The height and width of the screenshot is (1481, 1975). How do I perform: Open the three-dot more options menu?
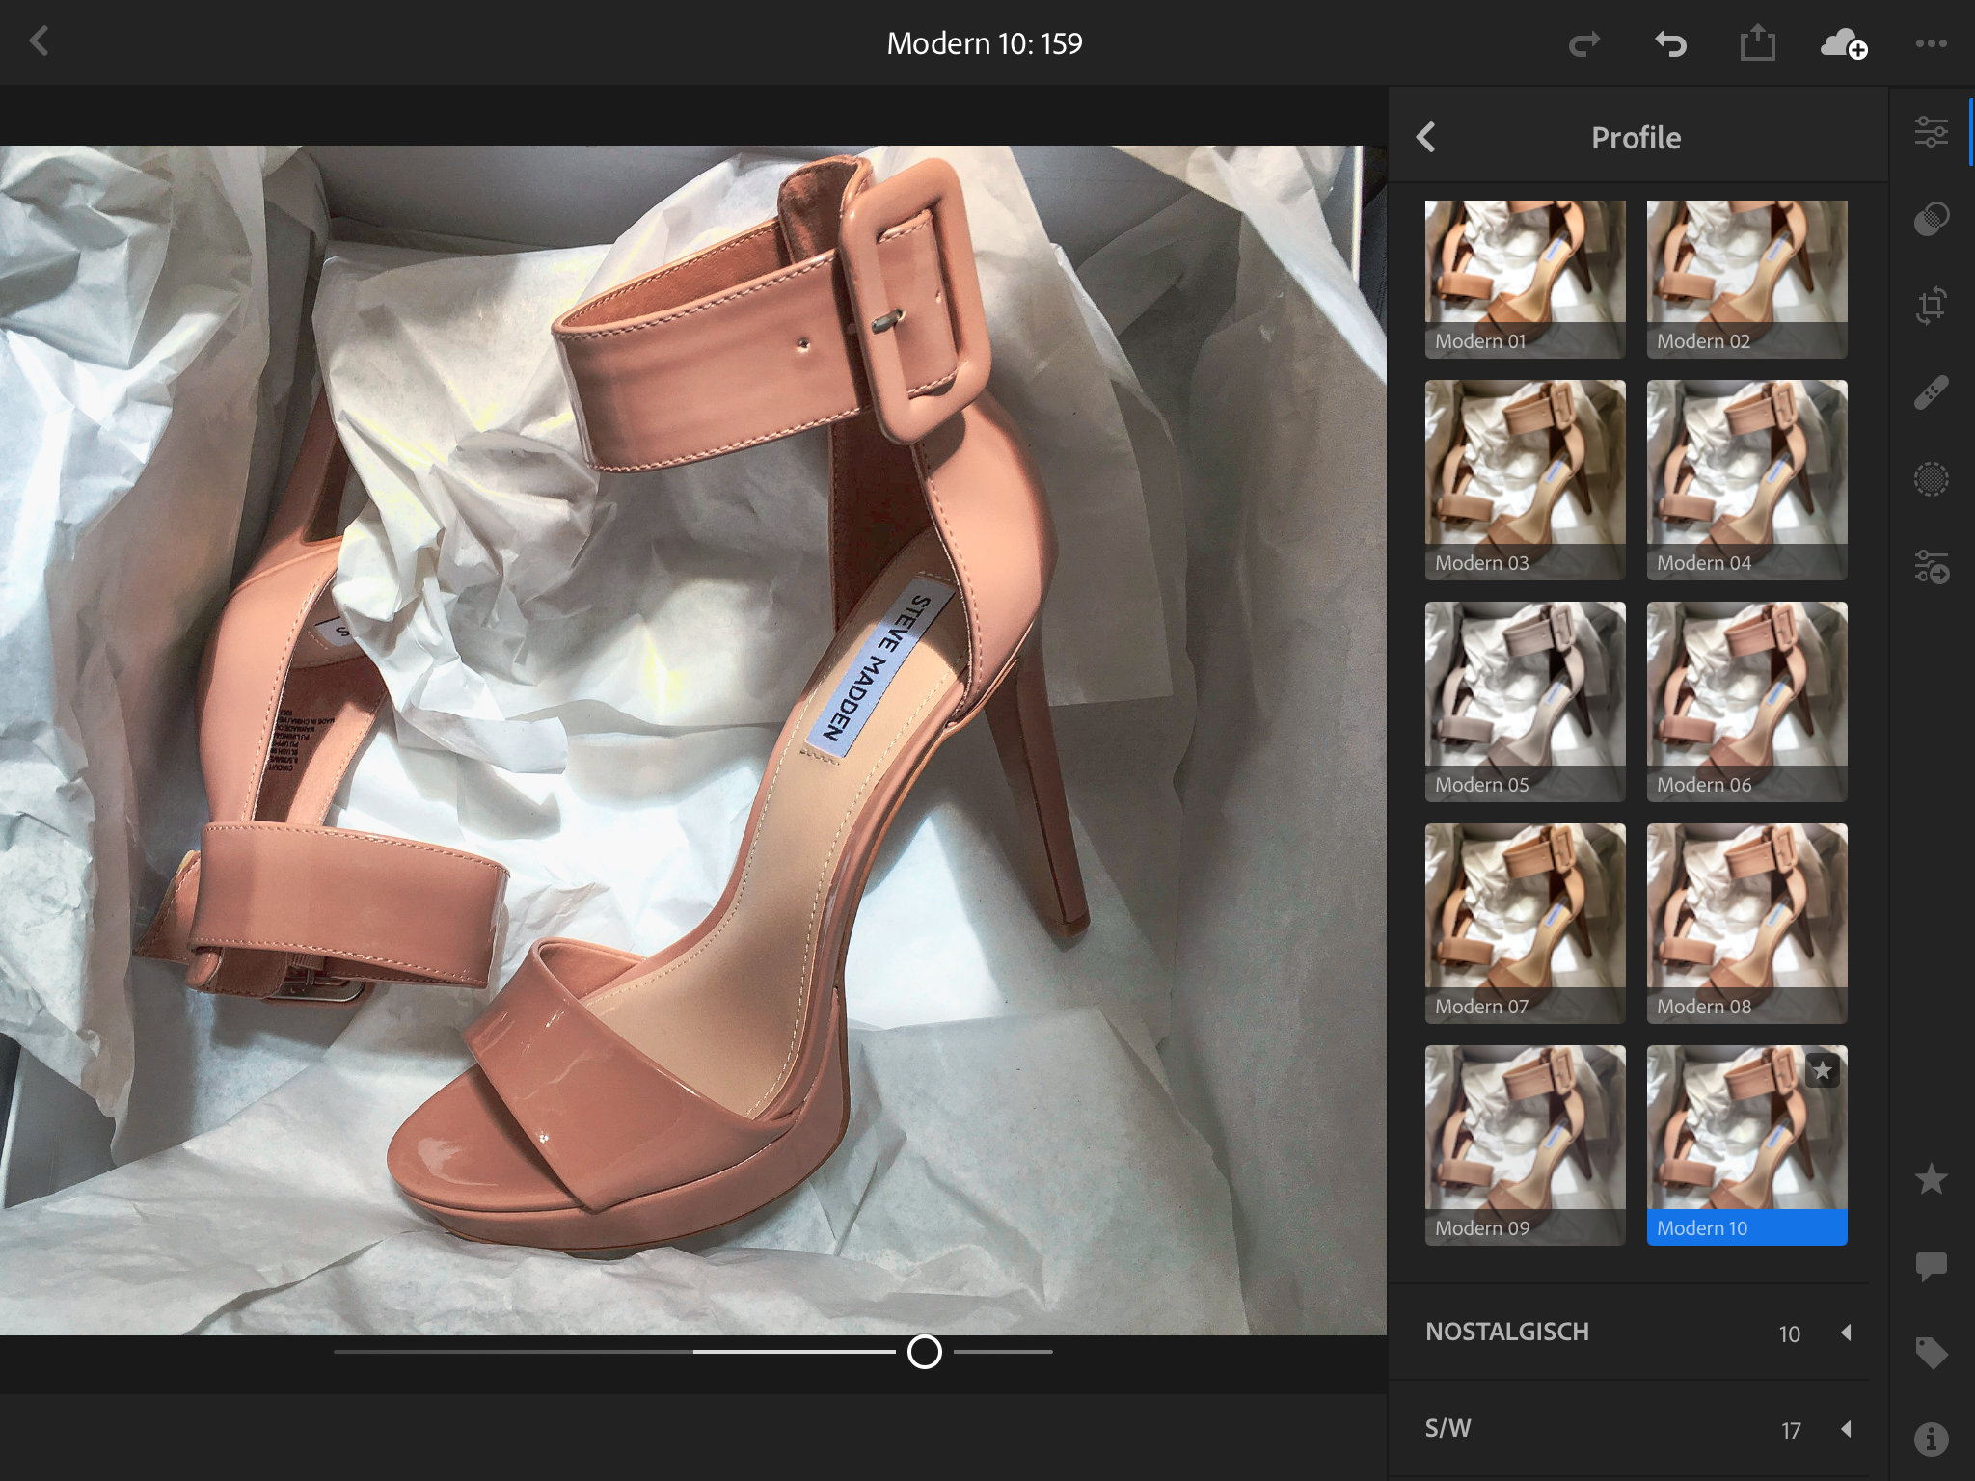pyautogui.click(x=1931, y=43)
